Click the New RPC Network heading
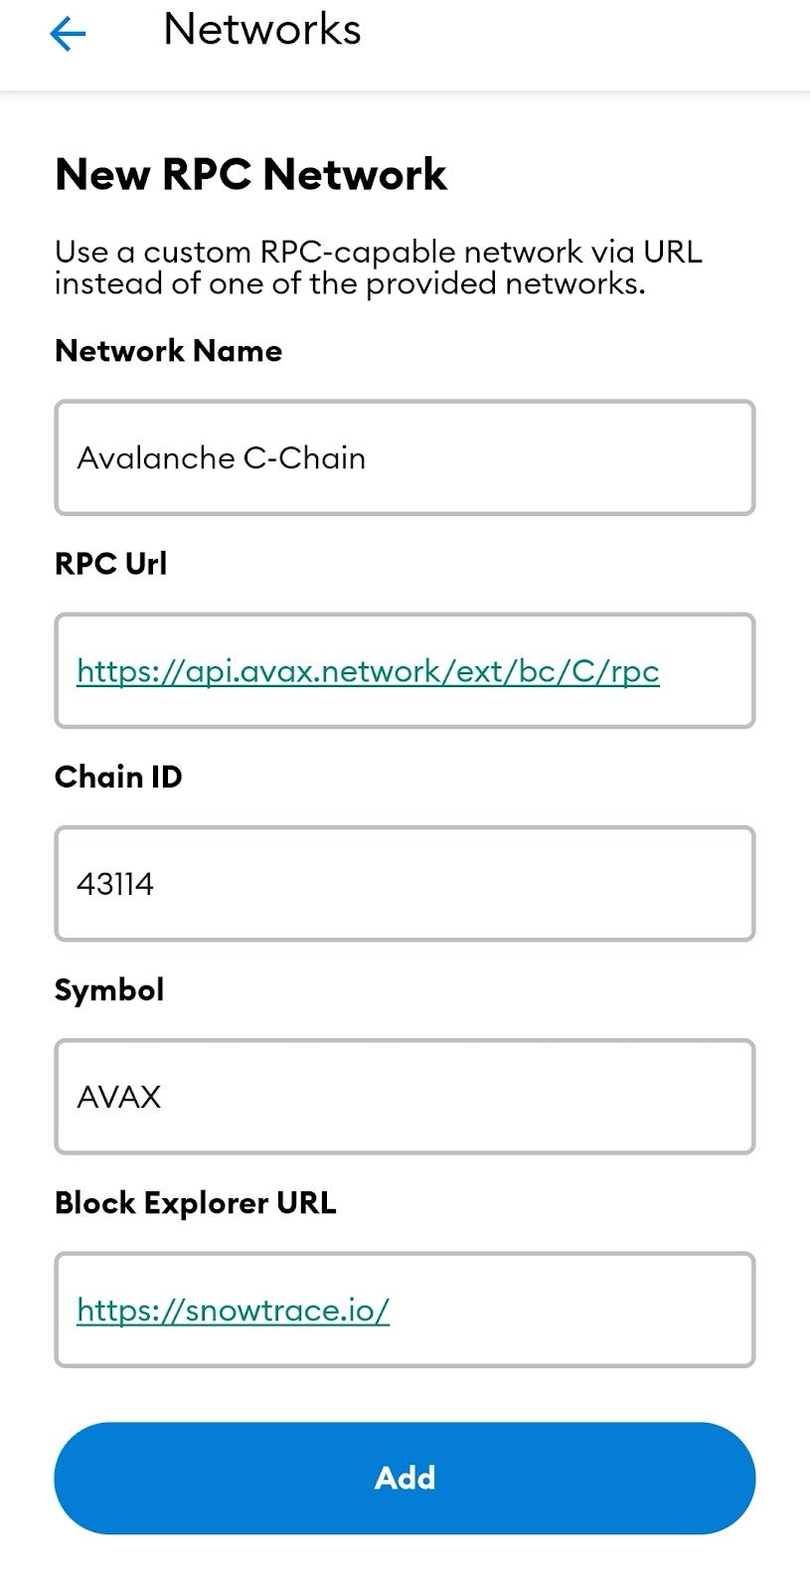Viewport: 810px width, 1591px height. [x=251, y=174]
